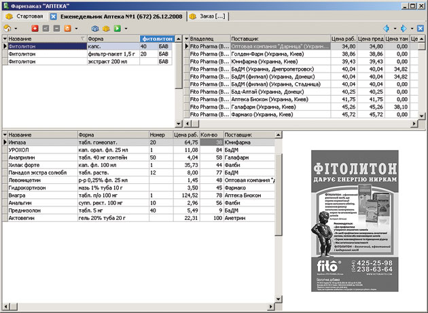Click the gray minus remove icon
428x313 pixels.
(x=56, y=28)
